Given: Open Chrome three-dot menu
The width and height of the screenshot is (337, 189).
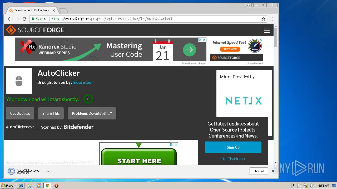Looking at the screenshot, I should pyautogui.click(x=272, y=19).
